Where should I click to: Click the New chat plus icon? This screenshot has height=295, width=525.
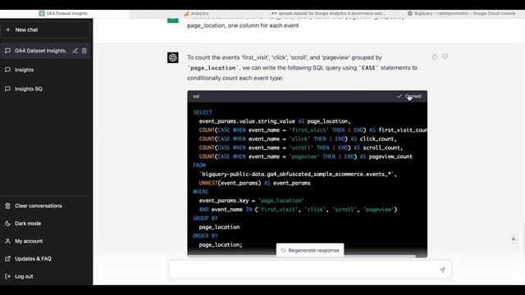[8, 29]
